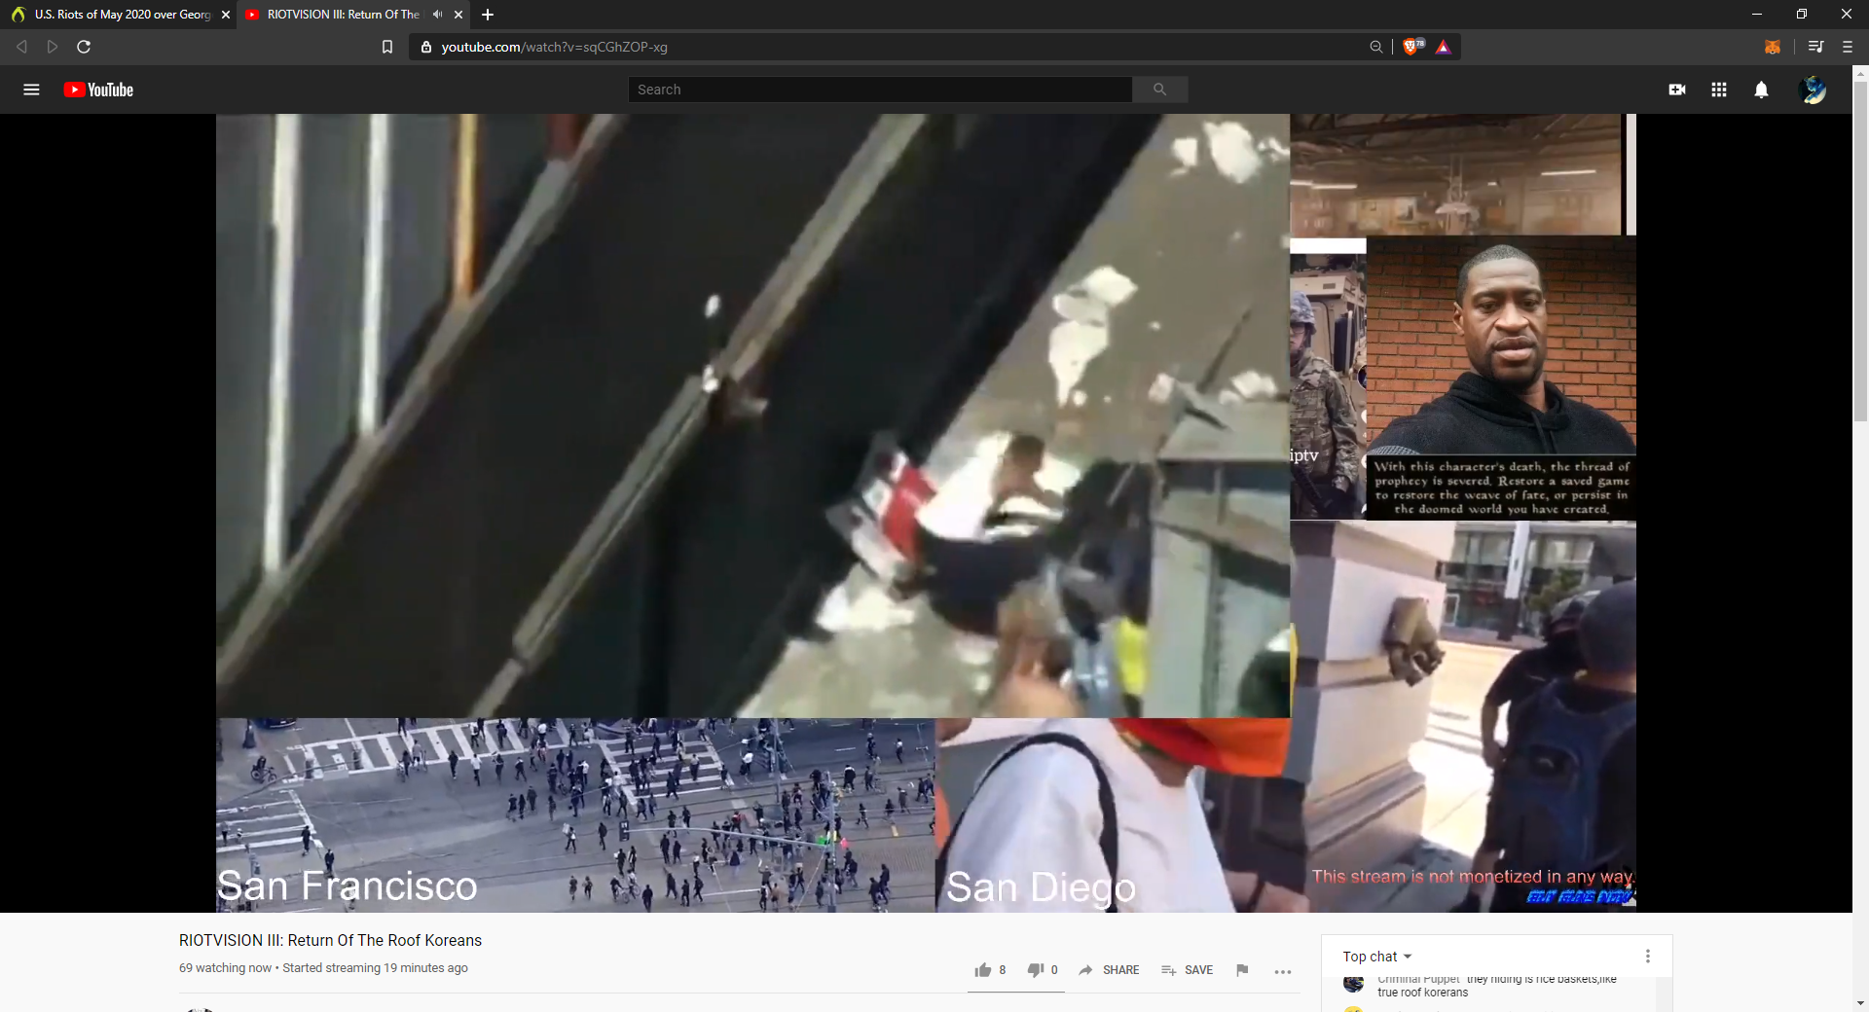Select the video title "RIOTVISION III: Return Of The Roof Koreans"
Image resolution: width=1869 pixels, height=1012 pixels.
point(330,940)
